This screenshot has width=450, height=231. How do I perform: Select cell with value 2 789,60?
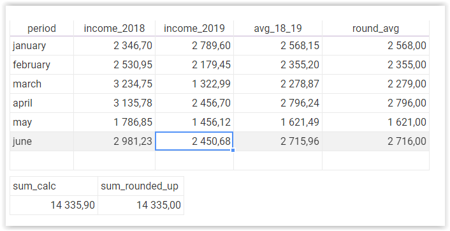click(194, 46)
